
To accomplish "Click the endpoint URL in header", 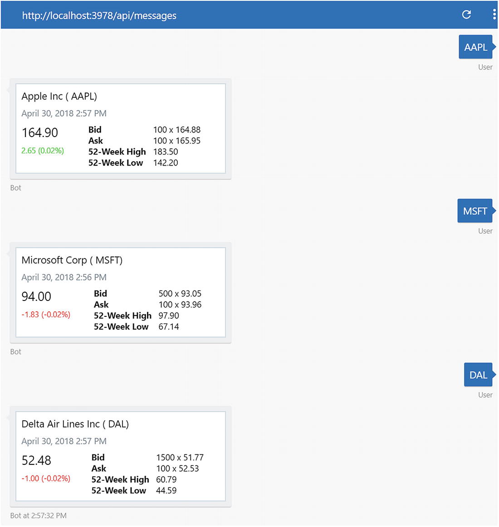I will (99, 15).
